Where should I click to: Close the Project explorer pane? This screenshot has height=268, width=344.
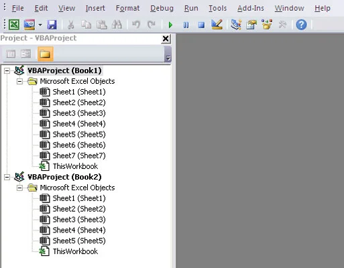pos(166,39)
